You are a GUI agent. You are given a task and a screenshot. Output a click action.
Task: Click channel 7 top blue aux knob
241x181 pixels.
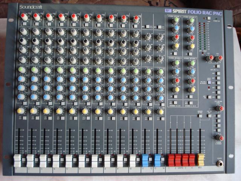click(x=98, y=80)
